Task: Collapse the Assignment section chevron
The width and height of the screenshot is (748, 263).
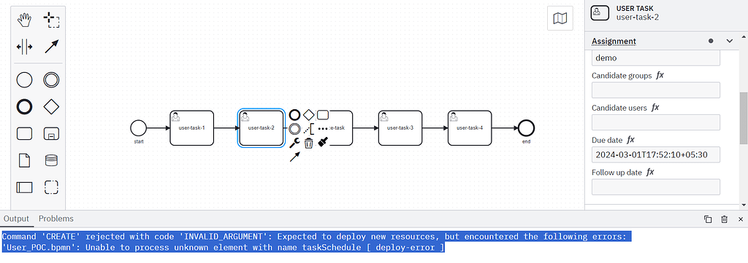Action: 730,41
